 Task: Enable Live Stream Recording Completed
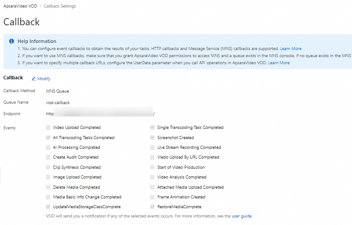pos(153,147)
